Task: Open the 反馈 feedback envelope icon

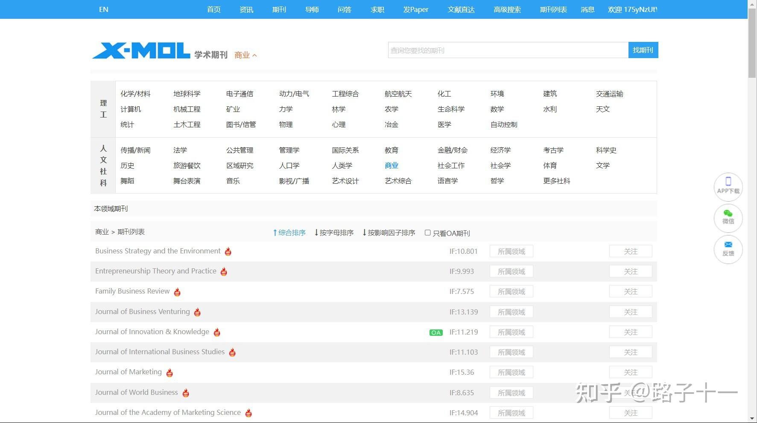Action: point(728,249)
